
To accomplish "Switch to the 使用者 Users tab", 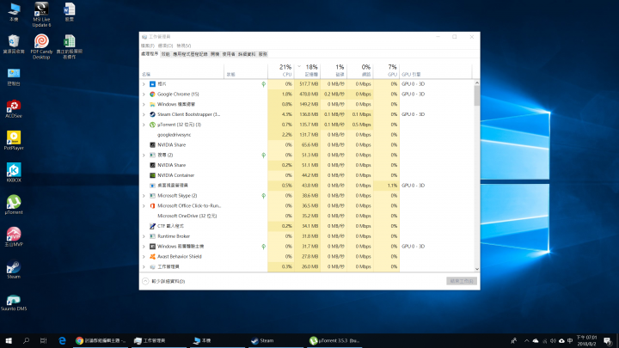I will (229, 54).
